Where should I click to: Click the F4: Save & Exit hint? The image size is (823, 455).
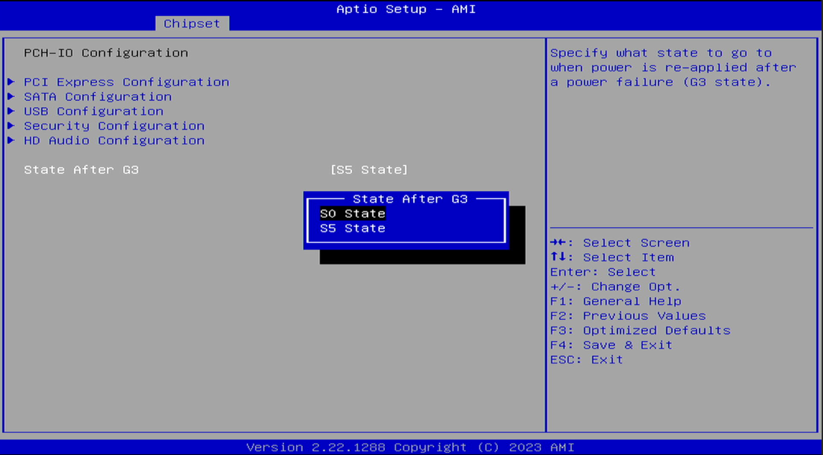611,345
